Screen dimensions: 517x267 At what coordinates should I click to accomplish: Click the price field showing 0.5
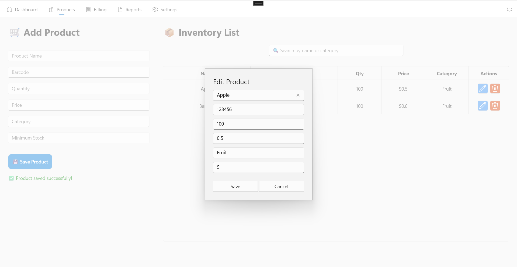click(258, 138)
